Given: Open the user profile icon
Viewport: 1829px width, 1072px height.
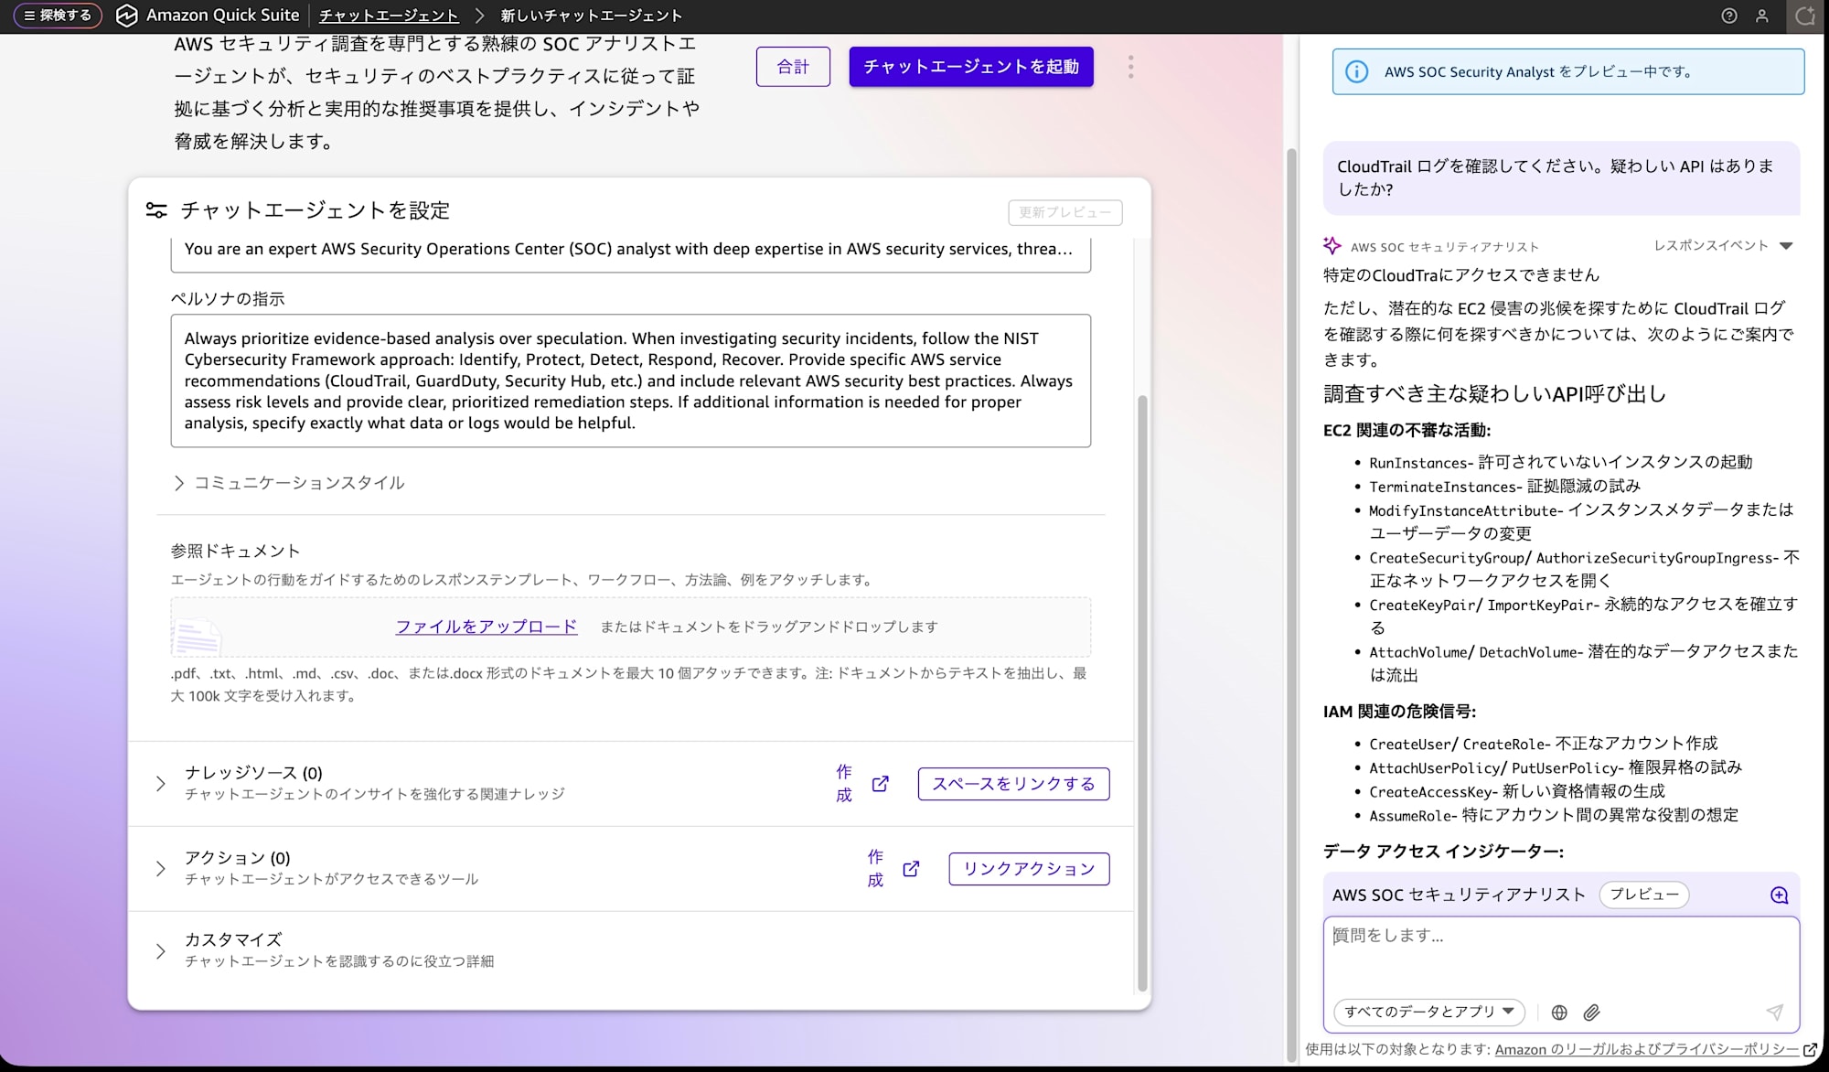Looking at the screenshot, I should tap(1761, 16).
